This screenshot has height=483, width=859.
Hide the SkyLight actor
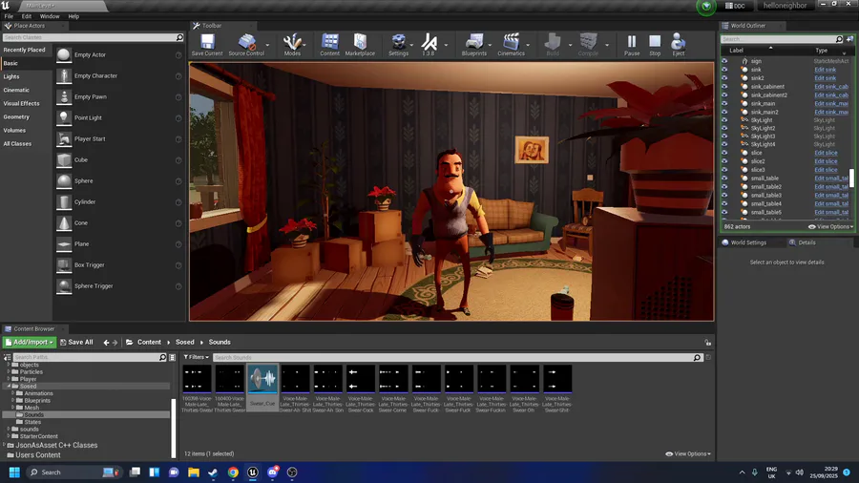[x=724, y=120]
